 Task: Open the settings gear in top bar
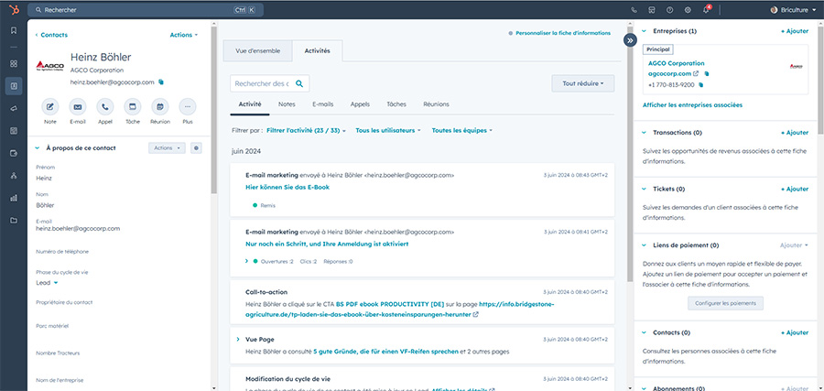[x=688, y=9]
